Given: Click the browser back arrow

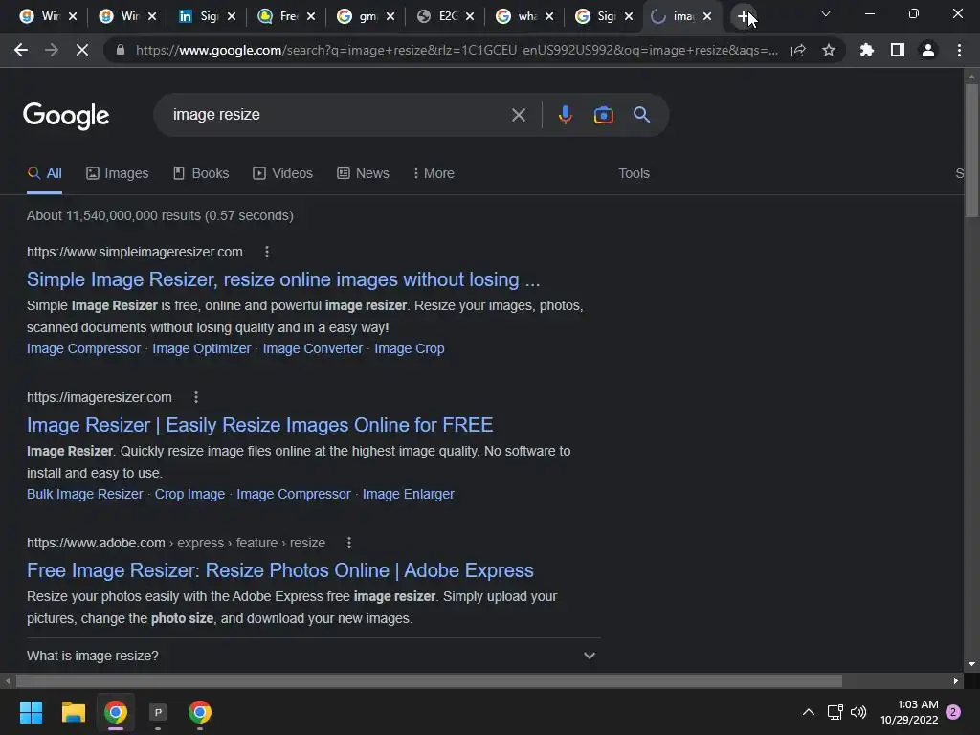Looking at the screenshot, I should pyautogui.click(x=21, y=50).
